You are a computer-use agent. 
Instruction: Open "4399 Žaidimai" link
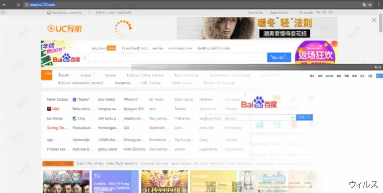point(134,149)
